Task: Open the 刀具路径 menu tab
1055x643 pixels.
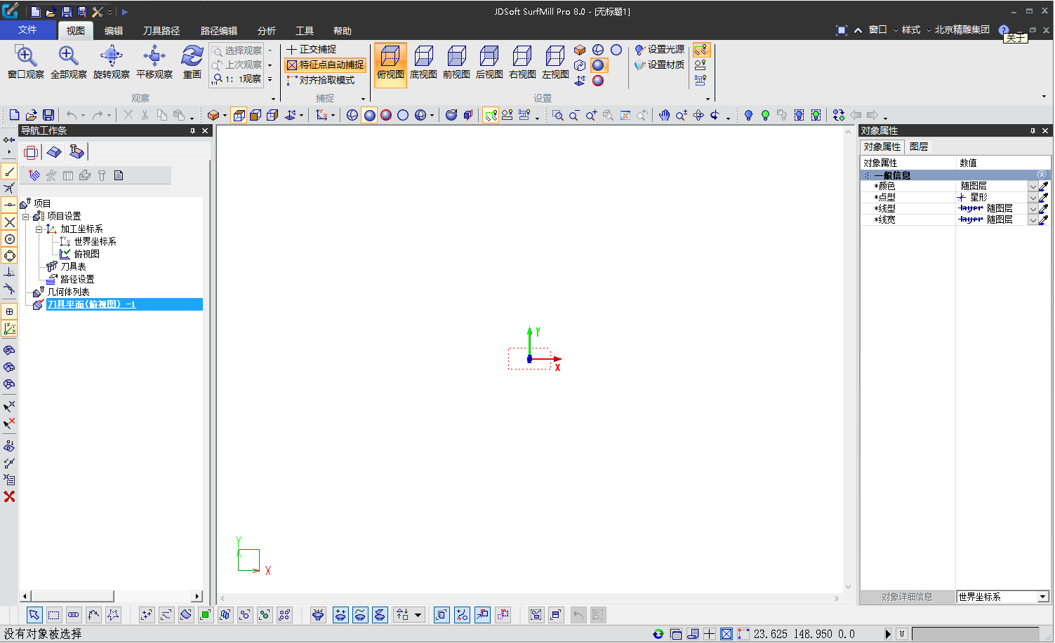Action: click(x=161, y=31)
